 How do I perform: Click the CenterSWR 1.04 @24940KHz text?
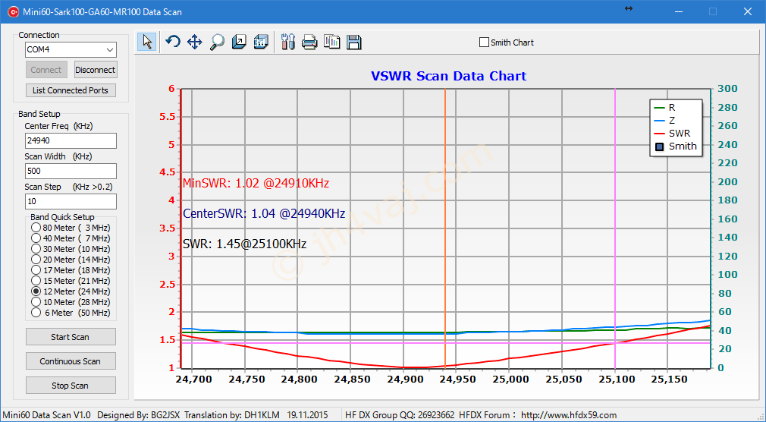264,214
